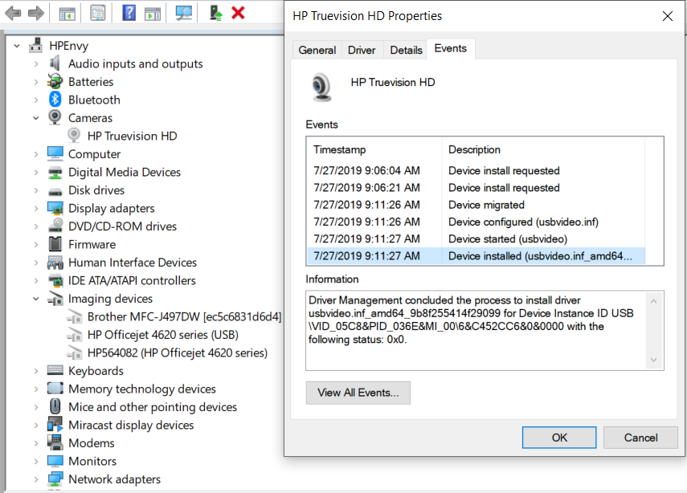Collapse the Cameras category
687x493 pixels.
pos(36,118)
